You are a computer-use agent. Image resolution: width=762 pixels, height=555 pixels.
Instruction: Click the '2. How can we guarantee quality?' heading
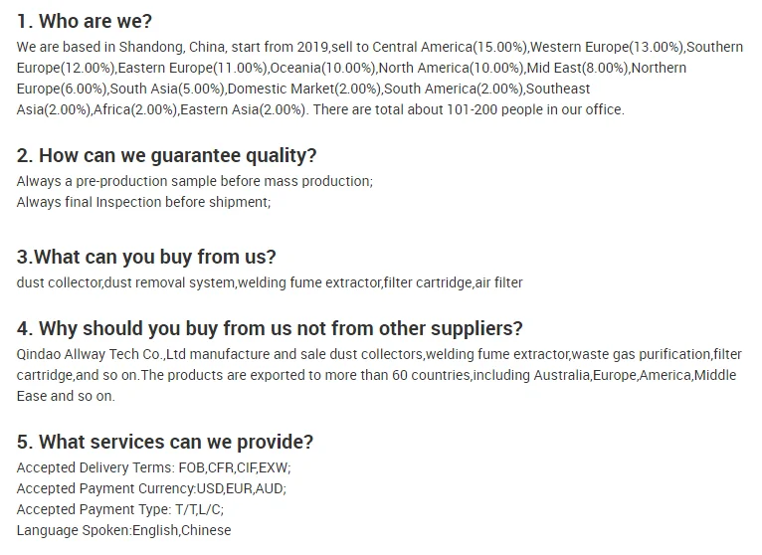(x=167, y=156)
